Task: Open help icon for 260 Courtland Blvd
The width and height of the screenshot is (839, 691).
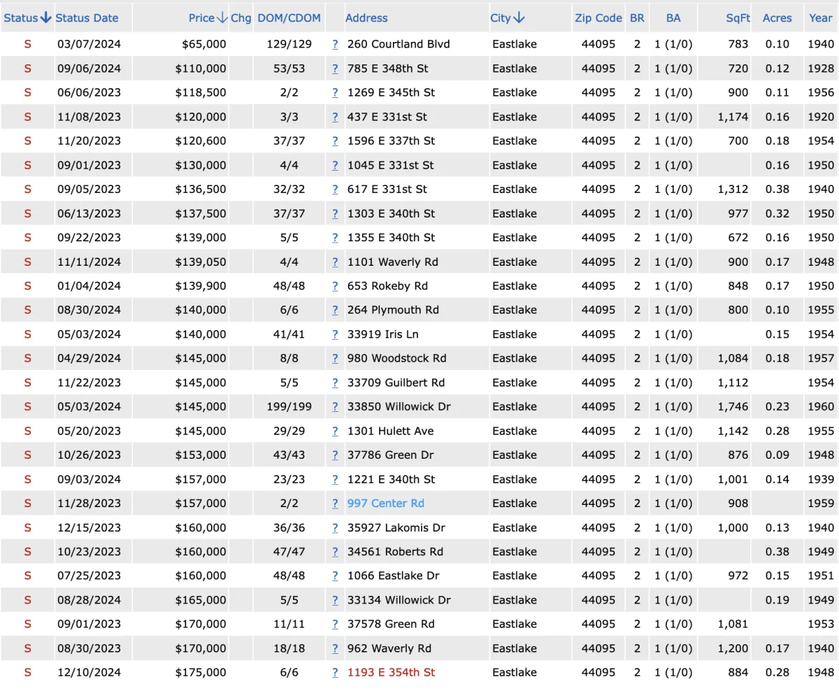Action: click(x=335, y=44)
